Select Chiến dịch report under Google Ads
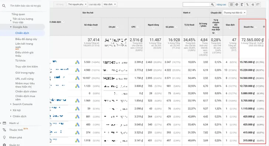The image size is (269, 146). (22, 33)
